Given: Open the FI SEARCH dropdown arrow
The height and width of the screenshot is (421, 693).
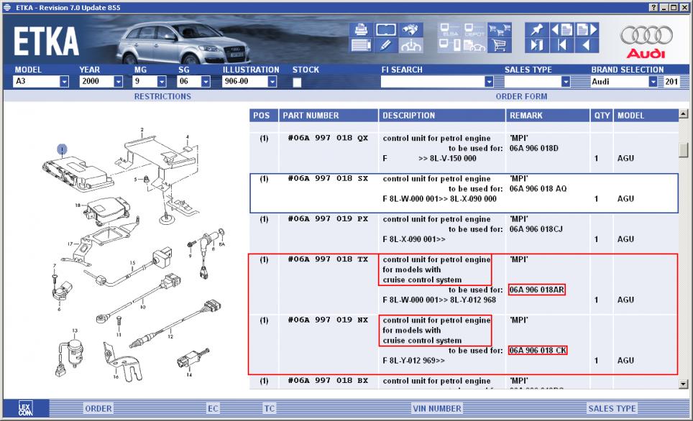Looking at the screenshot, I should pyautogui.click(x=489, y=82).
